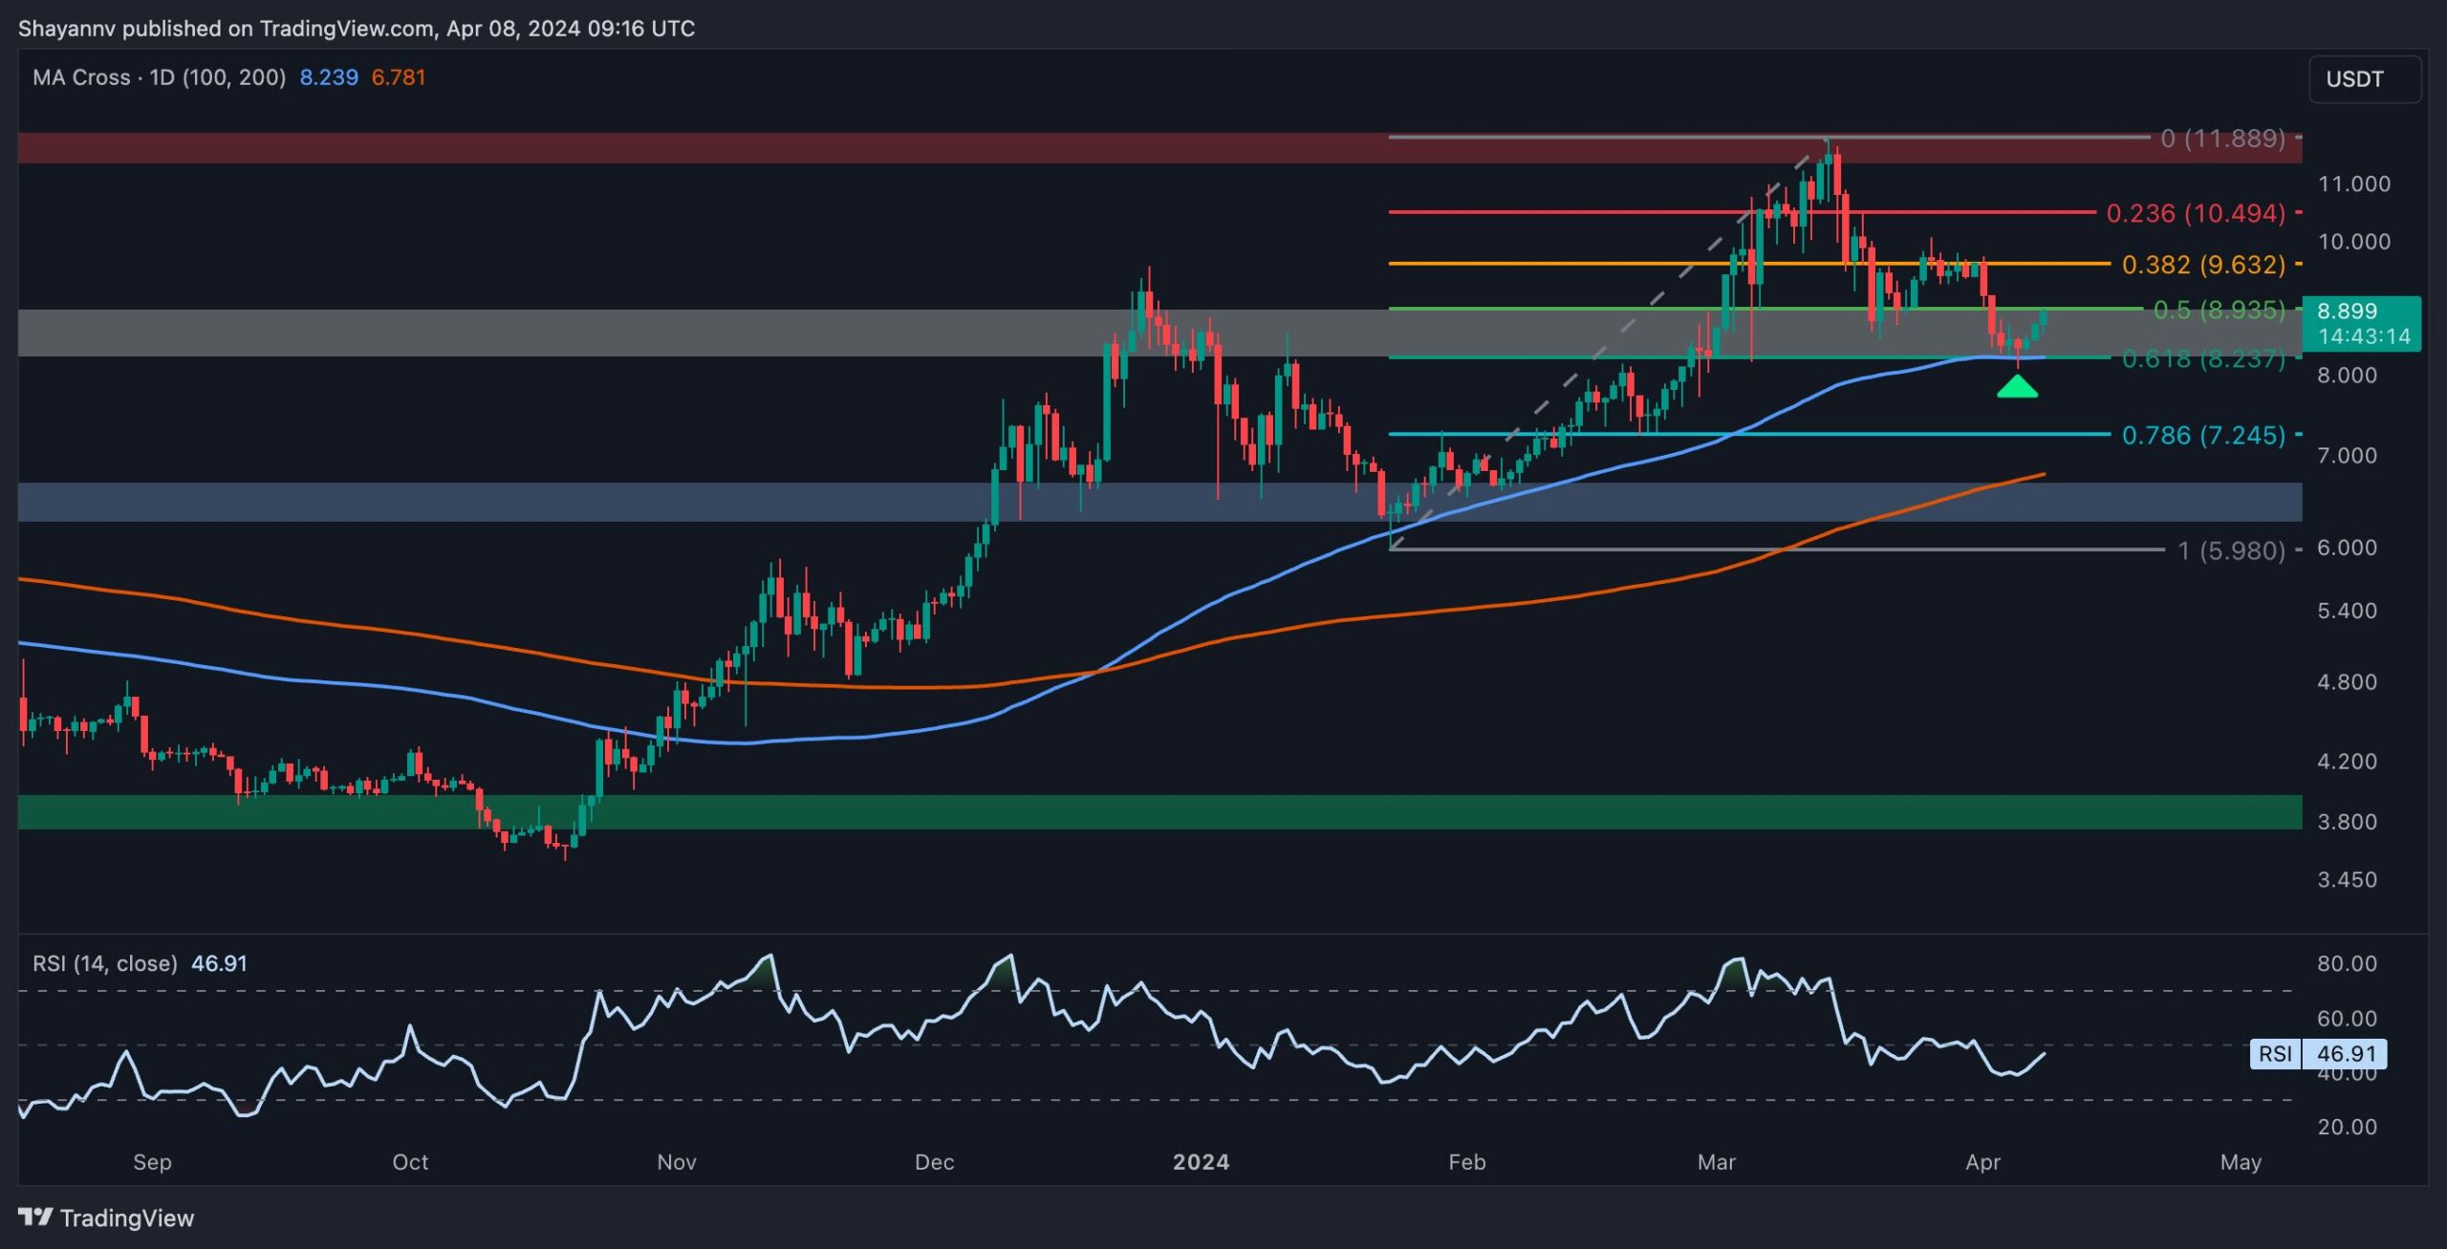Click the Oct time axis label

pyautogui.click(x=410, y=1162)
